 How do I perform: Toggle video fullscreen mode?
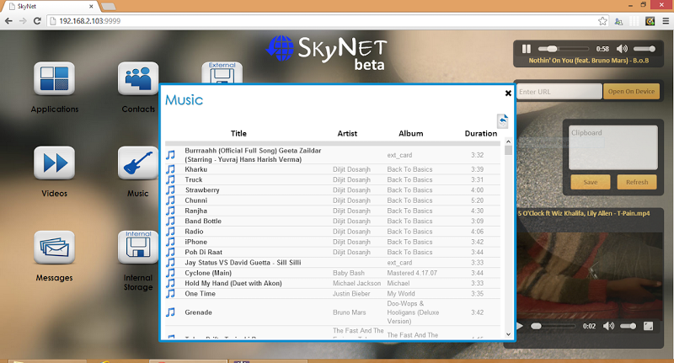coord(648,326)
